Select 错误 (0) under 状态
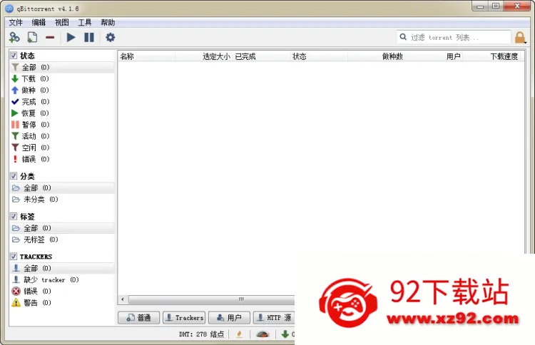This screenshot has width=535, height=345. (x=62, y=159)
